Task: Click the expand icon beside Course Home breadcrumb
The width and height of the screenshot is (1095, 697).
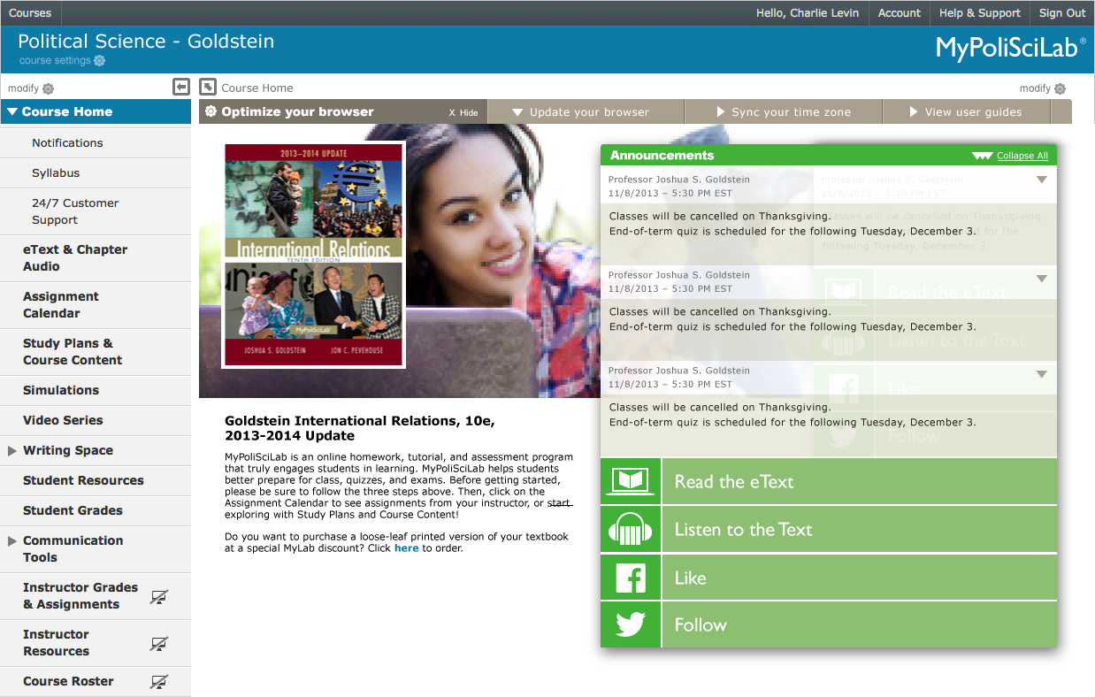Action: [208, 87]
